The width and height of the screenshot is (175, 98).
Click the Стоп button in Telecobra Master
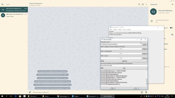point(136,88)
